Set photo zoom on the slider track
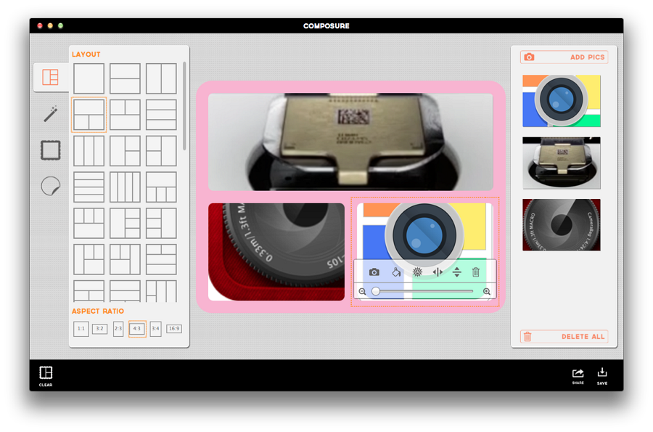This screenshot has height=432, width=653. coord(424,291)
